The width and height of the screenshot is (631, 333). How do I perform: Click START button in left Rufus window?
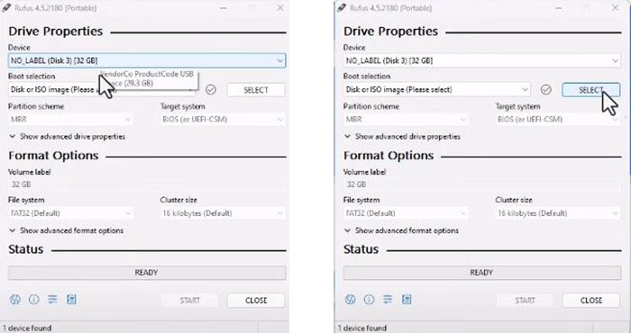[x=190, y=301]
